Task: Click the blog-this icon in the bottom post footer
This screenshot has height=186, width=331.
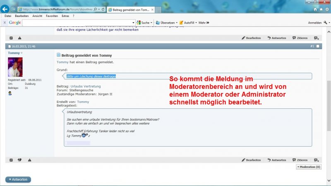Action: [11, 160]
